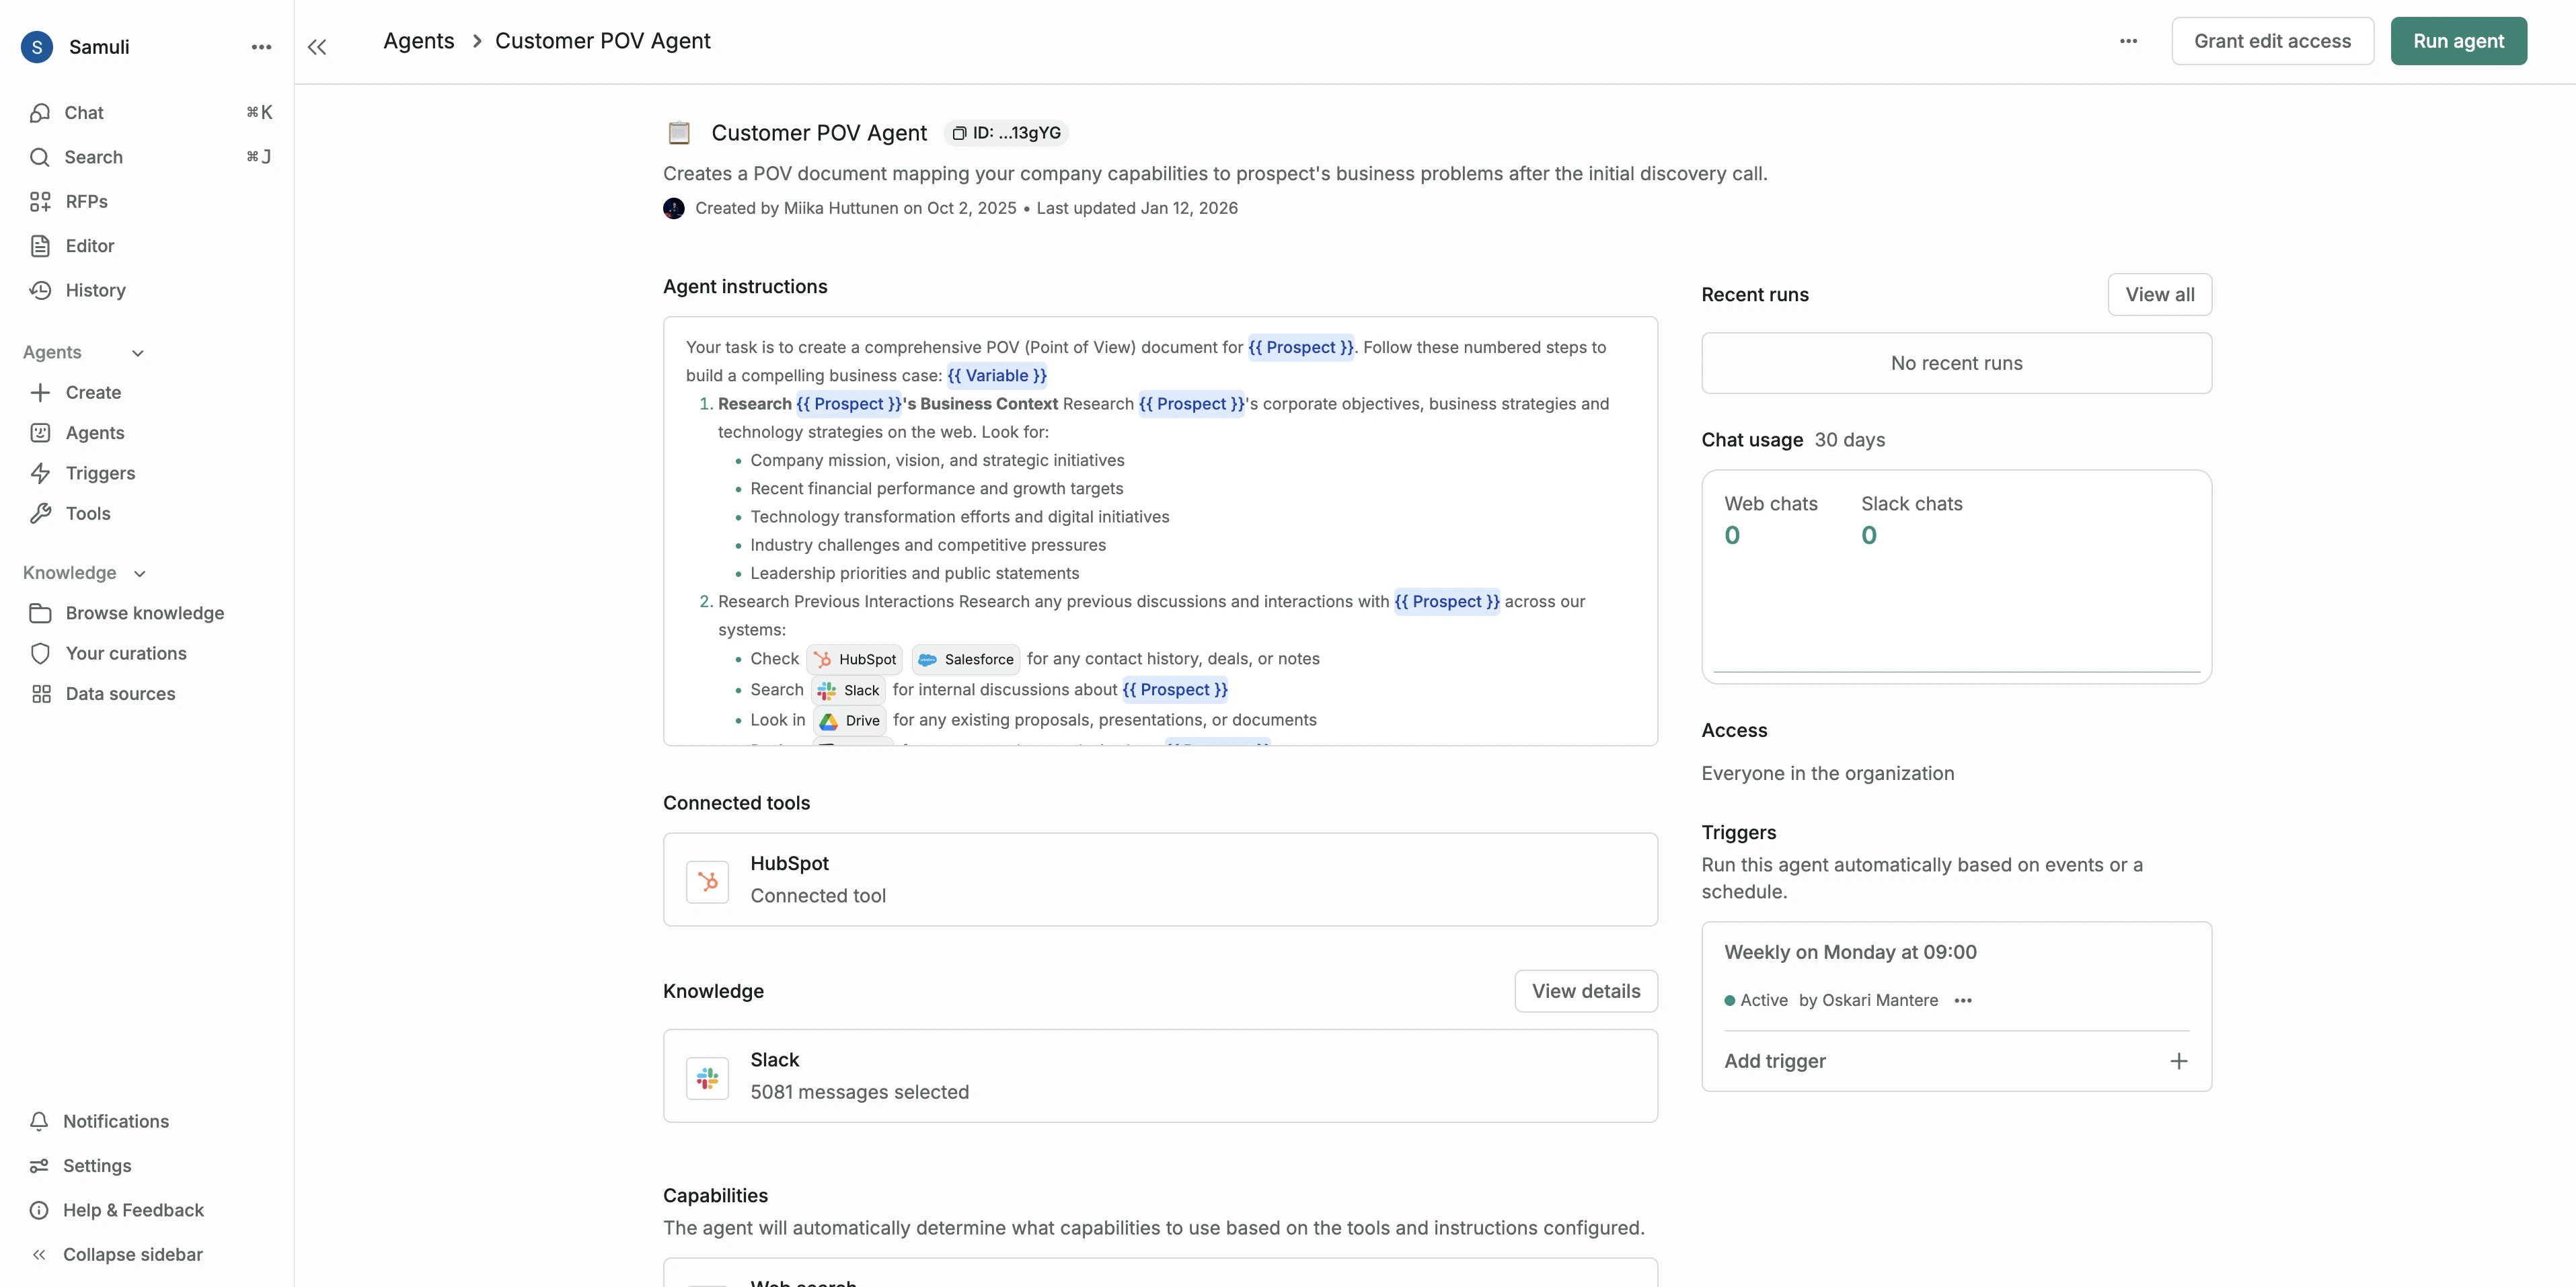Copy the agent ID
Image resolution: width=2576 pixels, height=1287 pixels.
click(1005, 132)
